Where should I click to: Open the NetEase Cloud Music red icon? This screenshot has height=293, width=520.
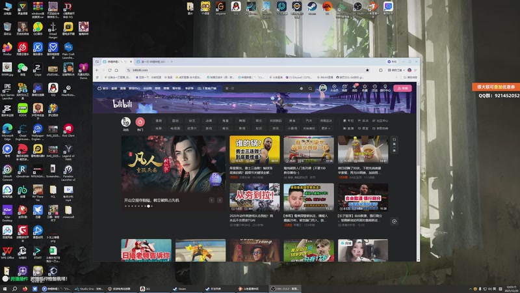coord(23,48)
